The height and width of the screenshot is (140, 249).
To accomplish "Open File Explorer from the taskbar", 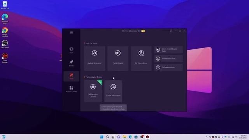I will [x=124, y=137].
